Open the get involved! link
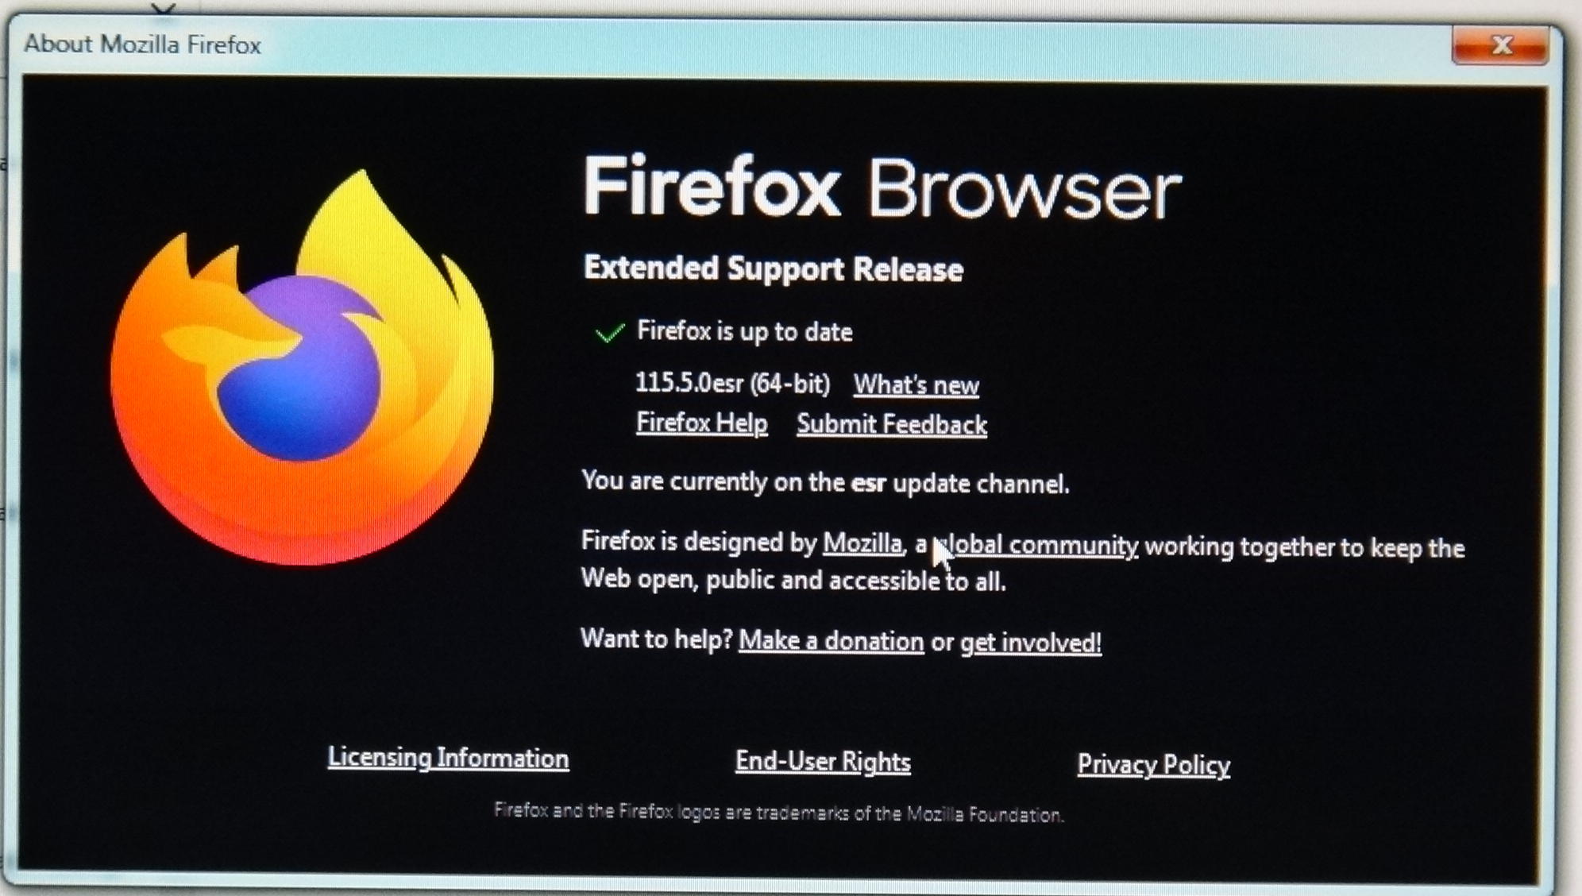 1031,642
